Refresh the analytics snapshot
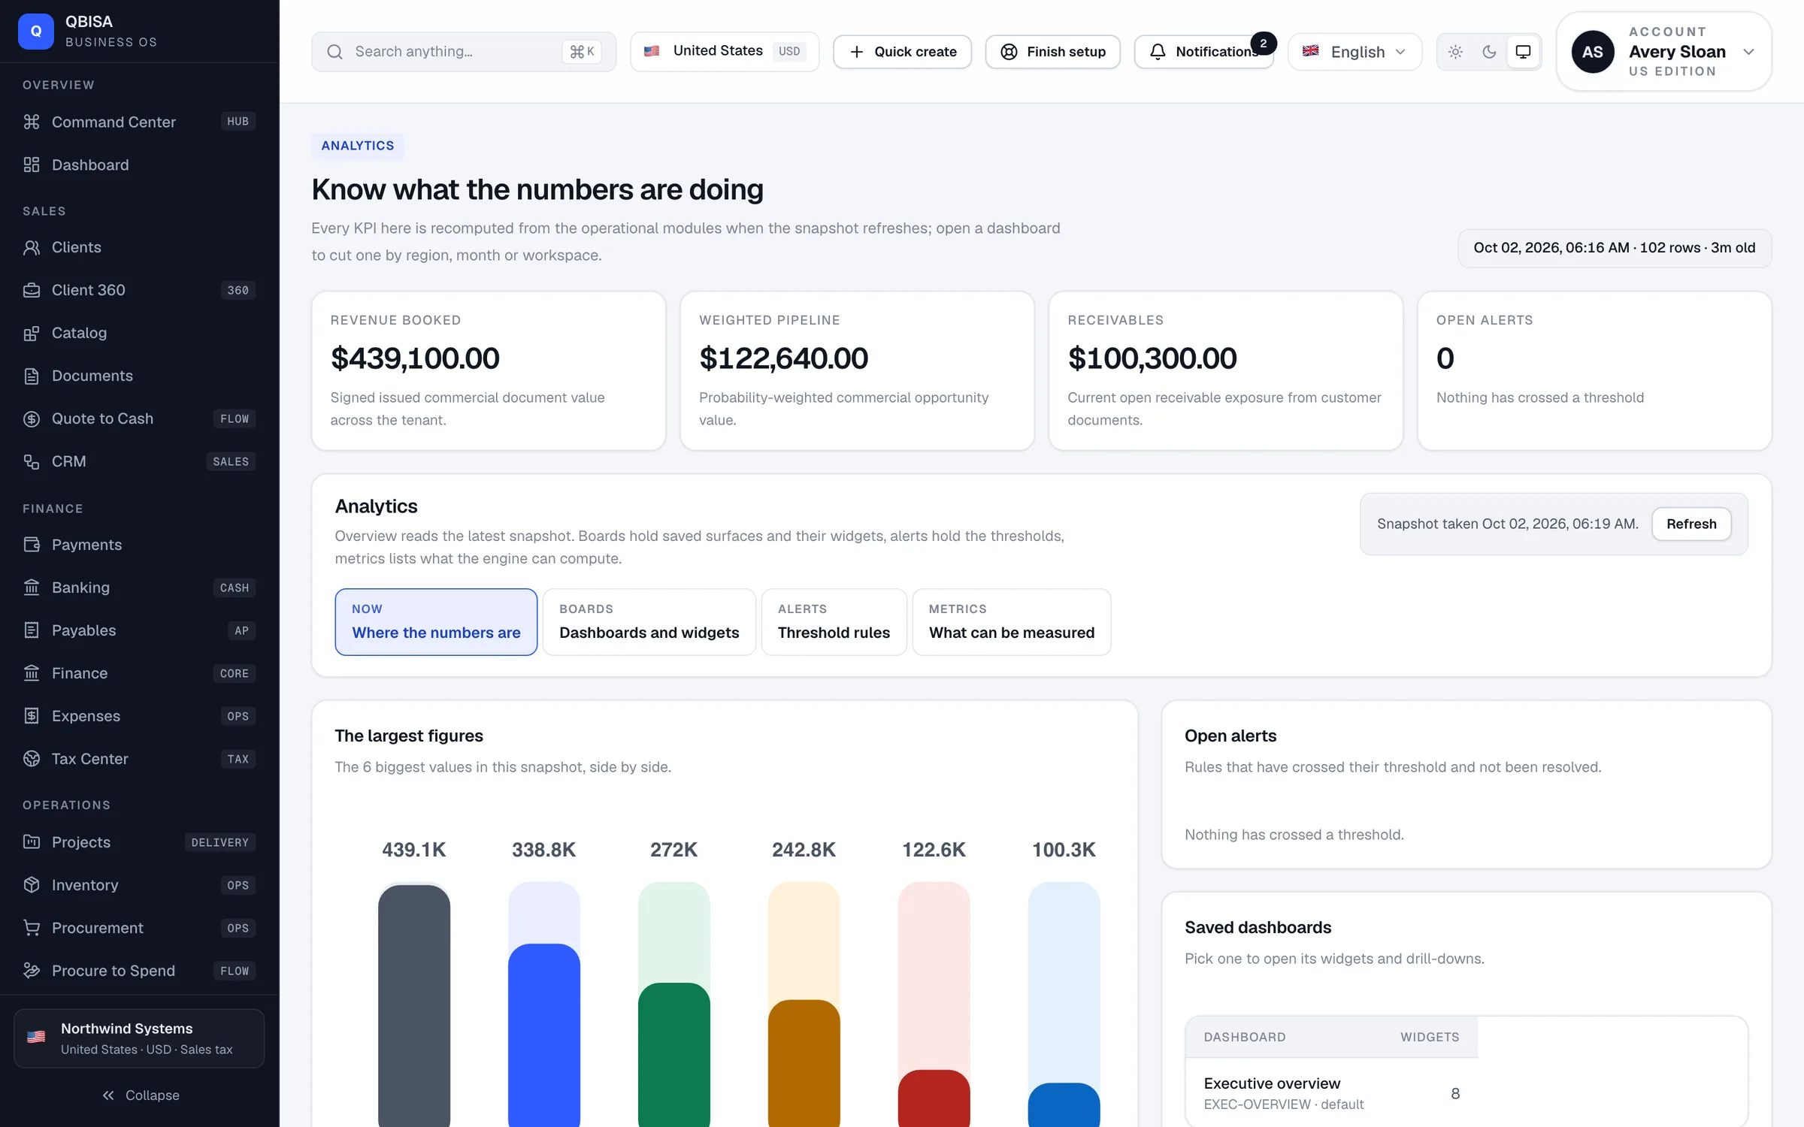 [1691, 524]
